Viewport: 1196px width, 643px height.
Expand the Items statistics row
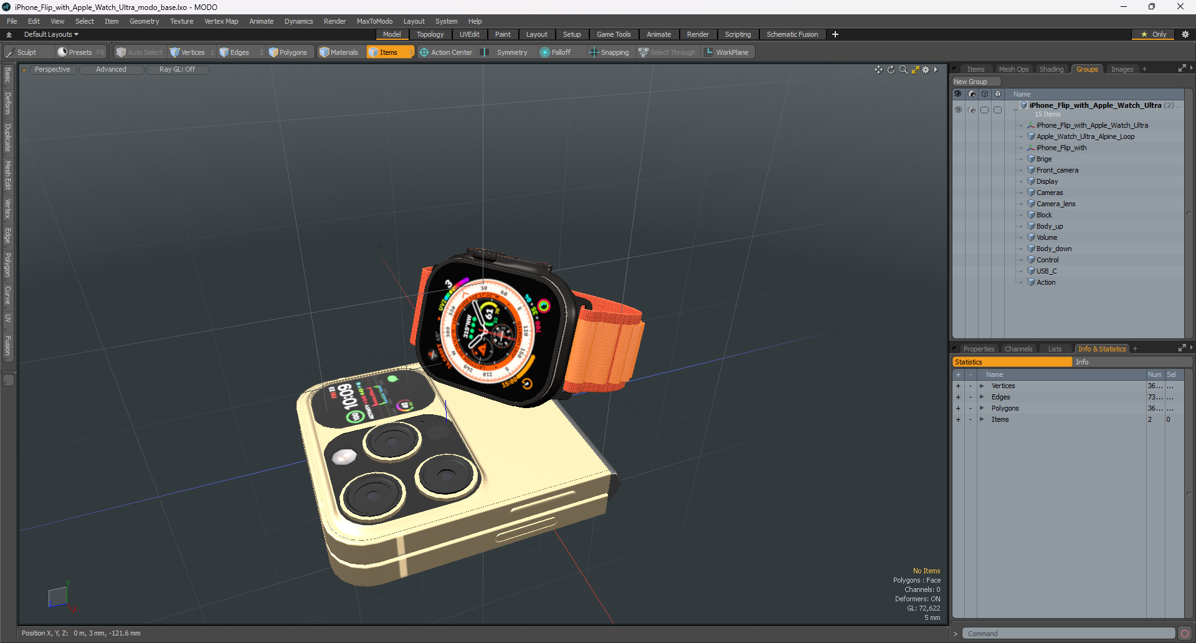pyautogui.click(x=982, y=420)
